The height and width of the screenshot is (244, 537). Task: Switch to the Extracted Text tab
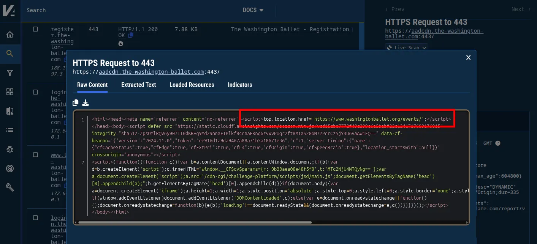(x=139, y=85)
